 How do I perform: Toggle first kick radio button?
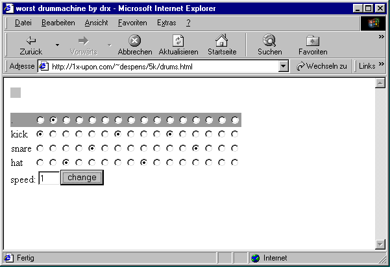click(40, 134)
